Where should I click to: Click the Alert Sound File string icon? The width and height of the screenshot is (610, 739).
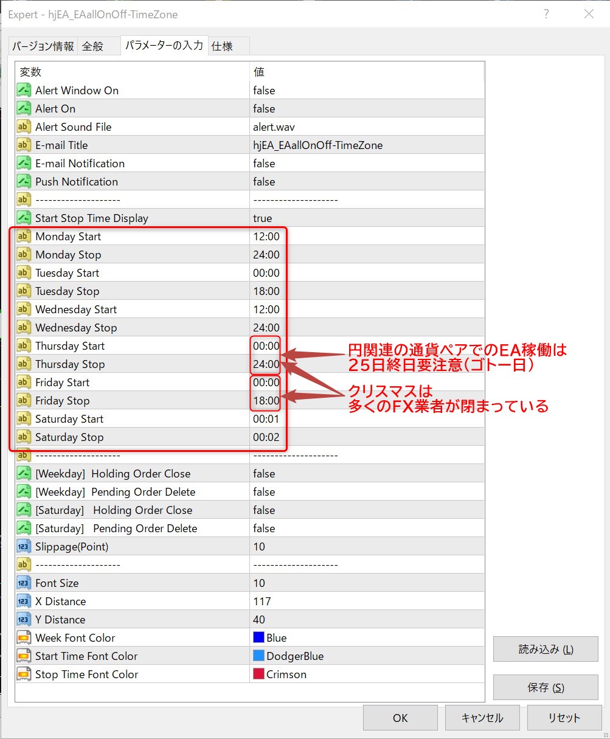24,127
